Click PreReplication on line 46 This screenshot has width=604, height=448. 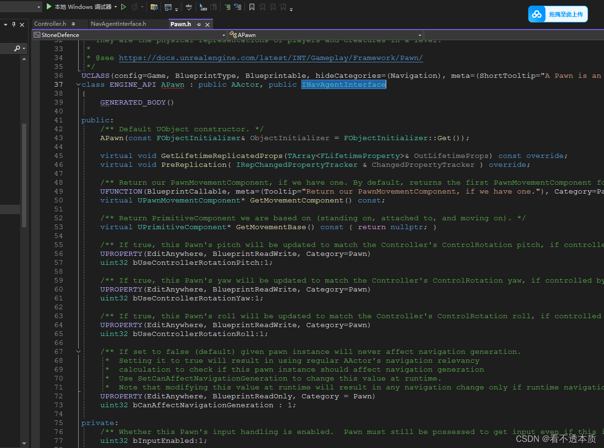pos(194,165)
